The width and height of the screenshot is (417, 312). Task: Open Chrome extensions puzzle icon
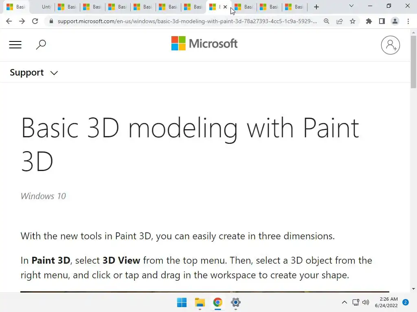coord(369,21)
